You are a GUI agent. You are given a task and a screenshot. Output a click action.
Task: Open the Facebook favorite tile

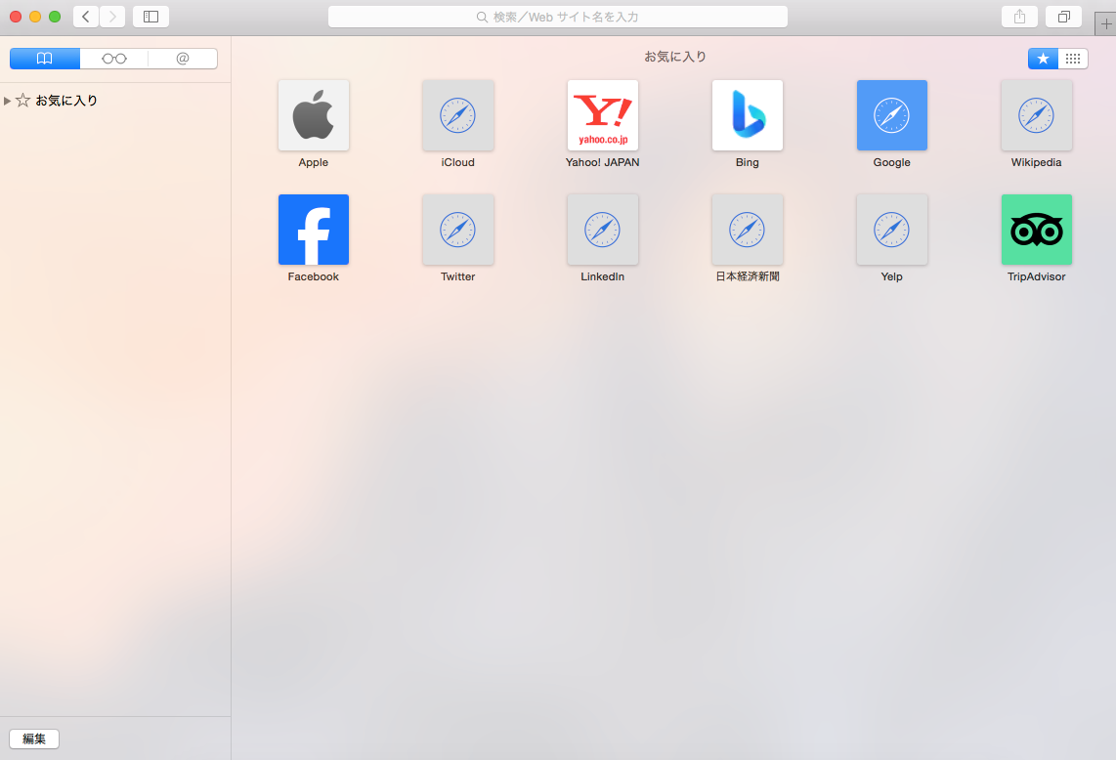point(313,230)
